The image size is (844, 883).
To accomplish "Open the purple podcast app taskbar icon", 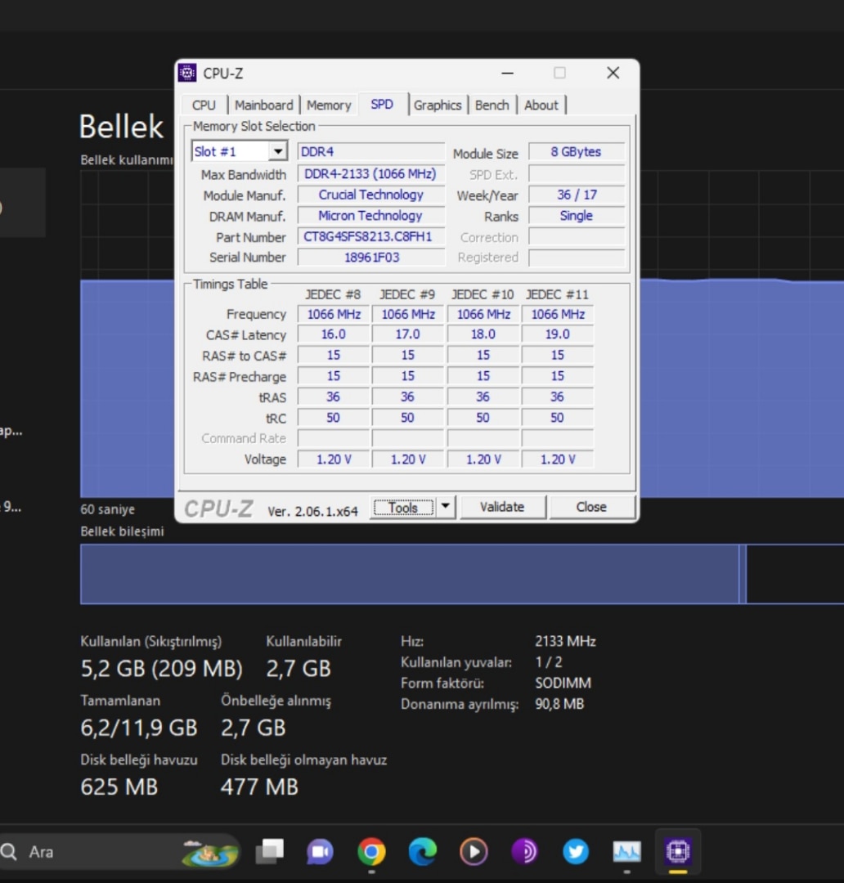I will pos(524,852).
